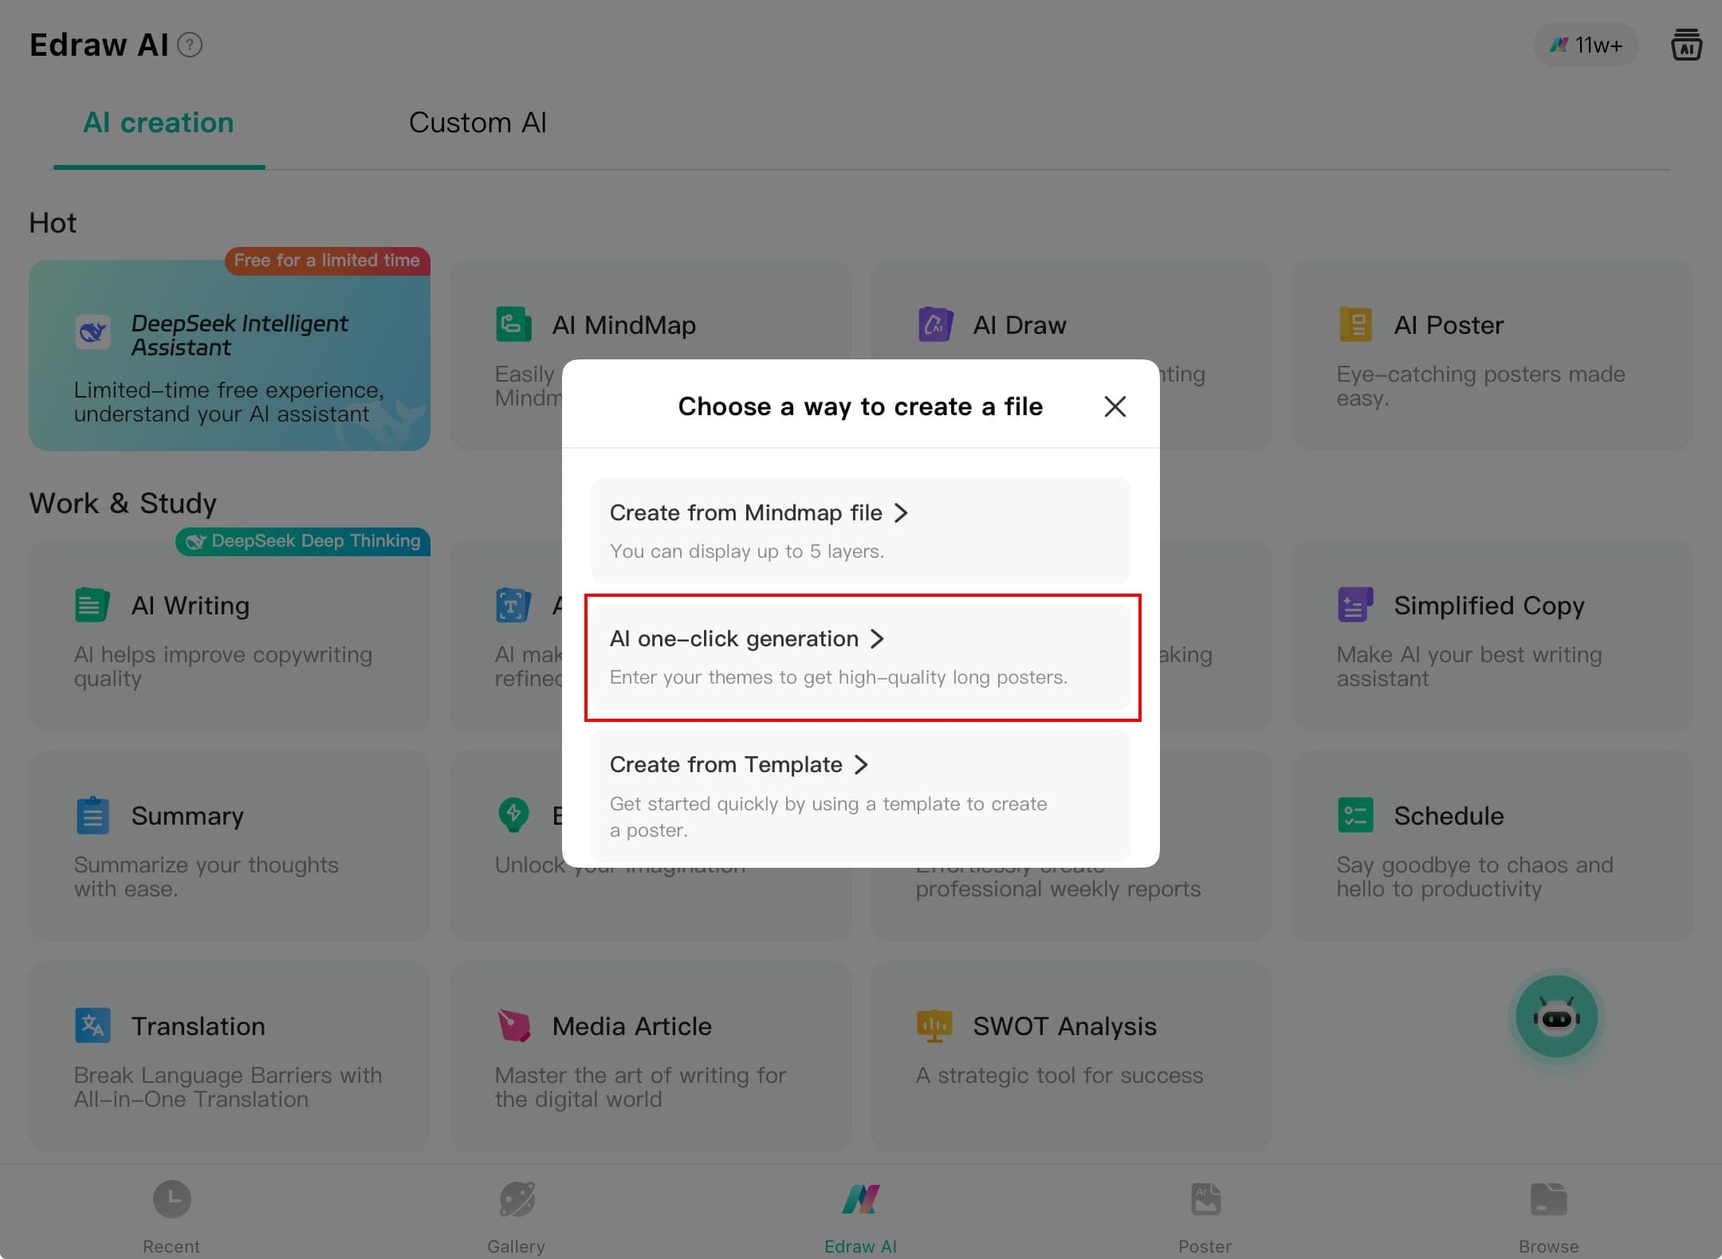
Task: Expand Create from Mindmap file chevron
Action: point(901,512)
